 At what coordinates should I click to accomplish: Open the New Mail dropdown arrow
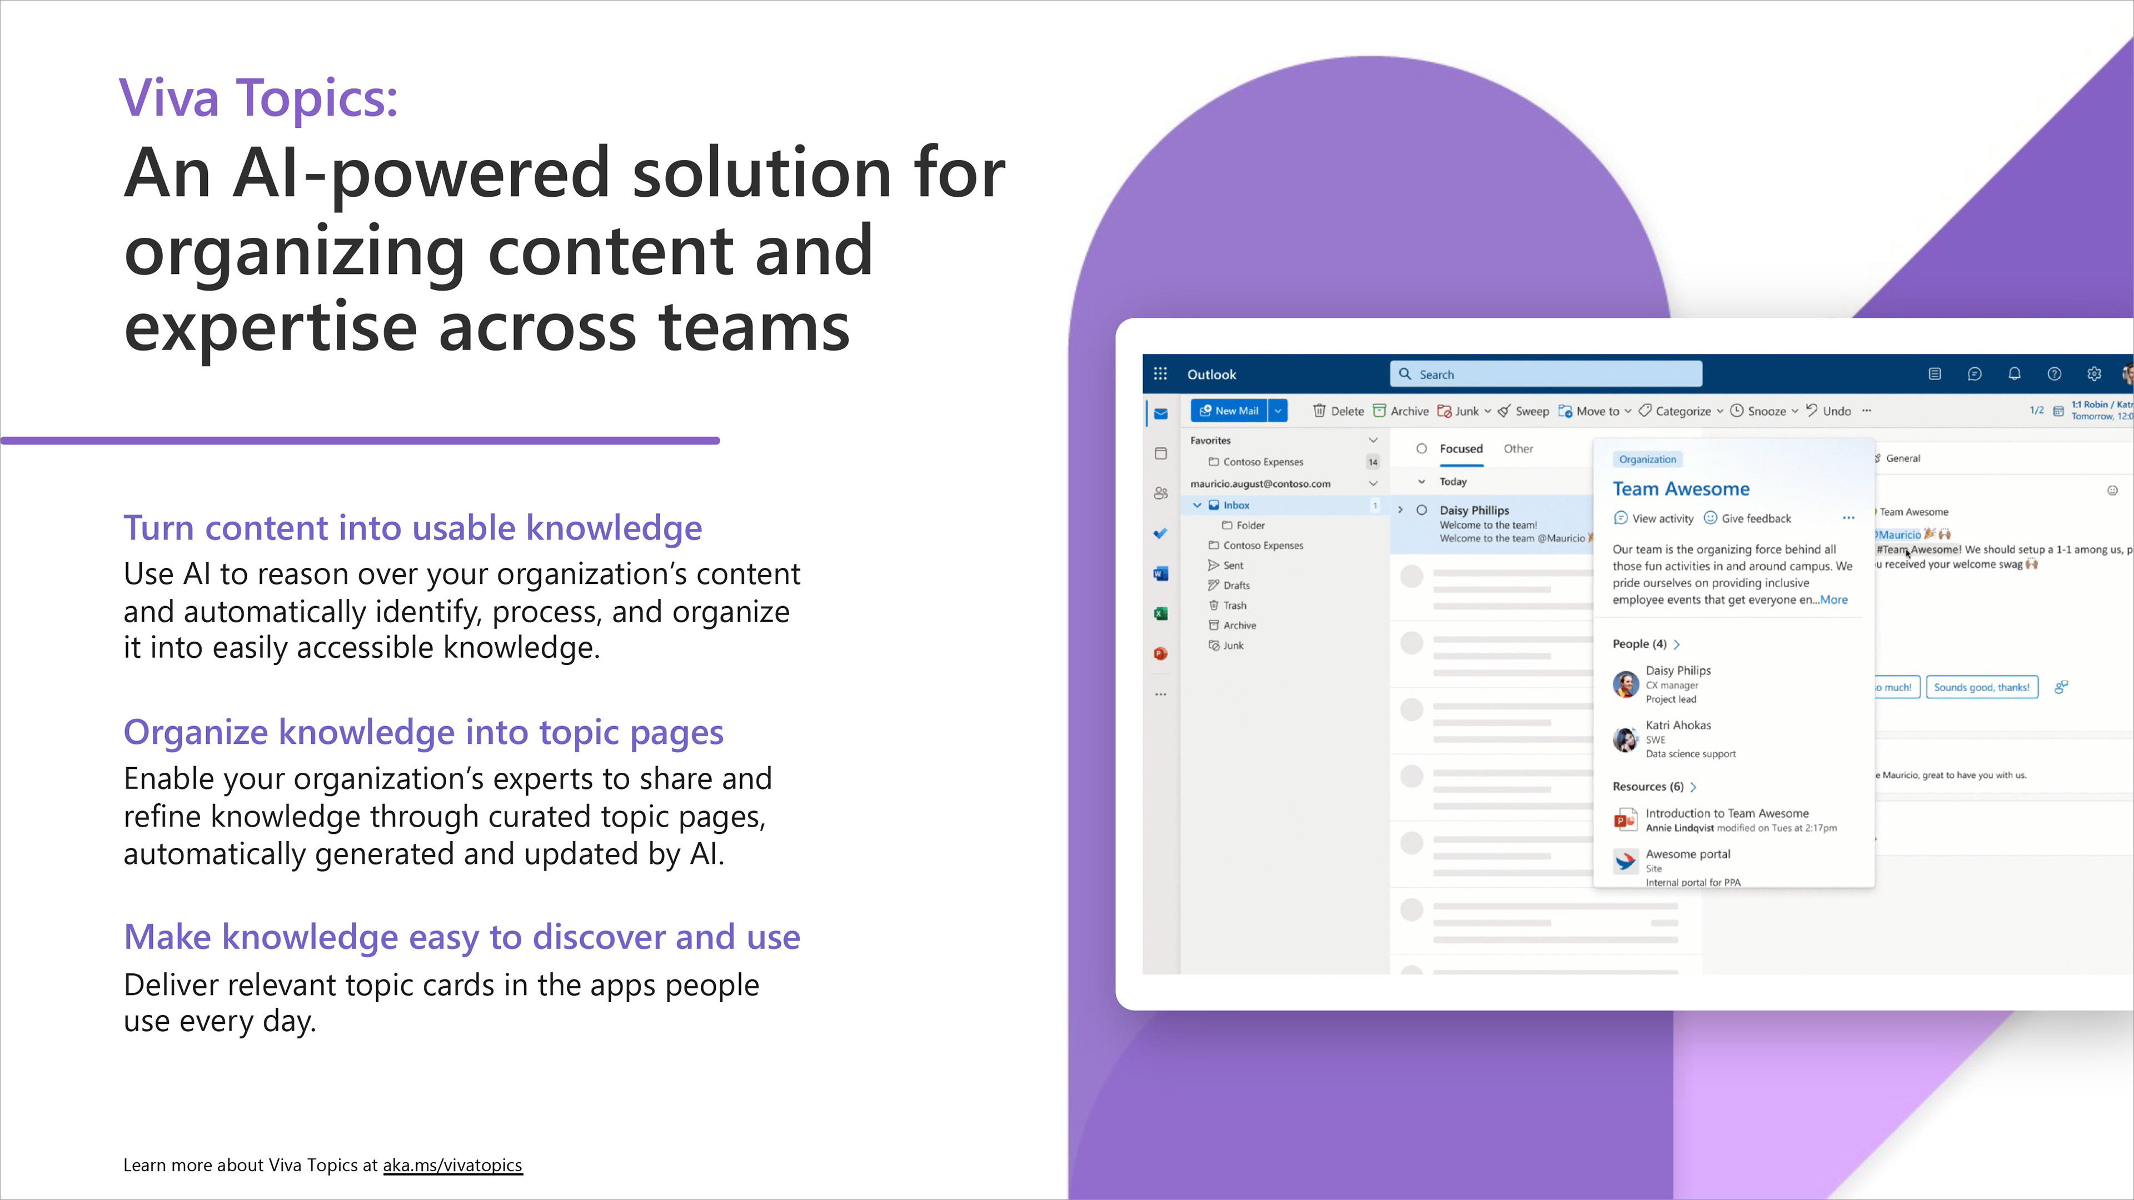[x=1278, y=411]
